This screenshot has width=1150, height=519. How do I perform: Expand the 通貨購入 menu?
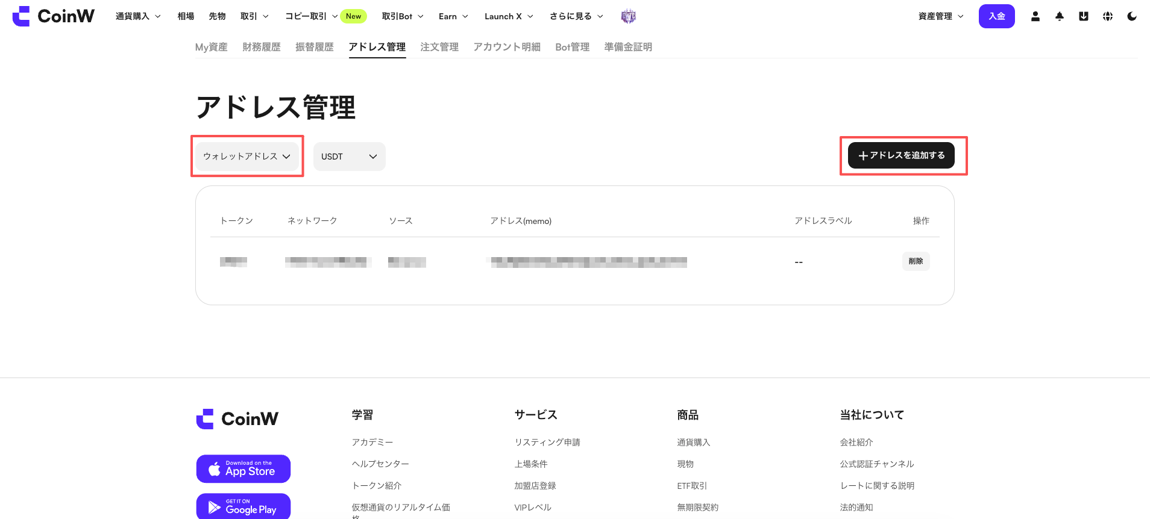tap(138, 16)
